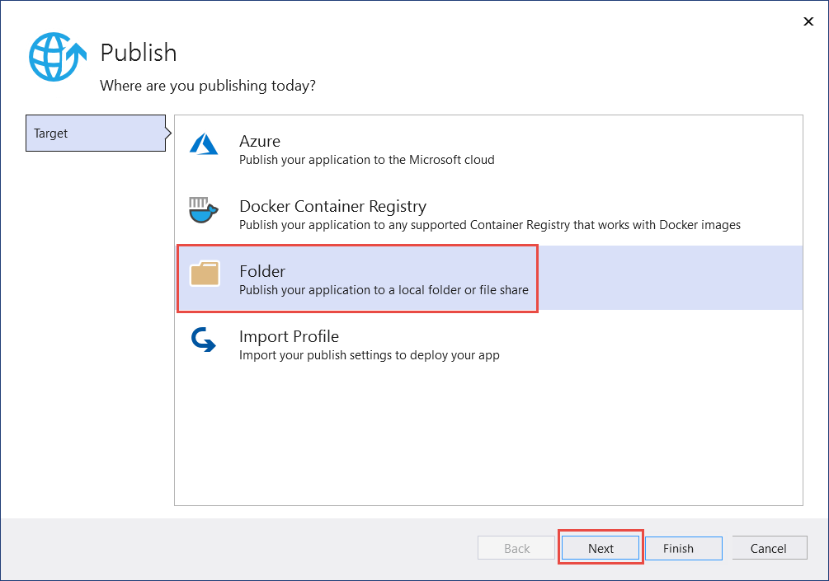Viewport: 829px width, 581px height.
Task: Close the Publish dialog
Action: point(808,21)
